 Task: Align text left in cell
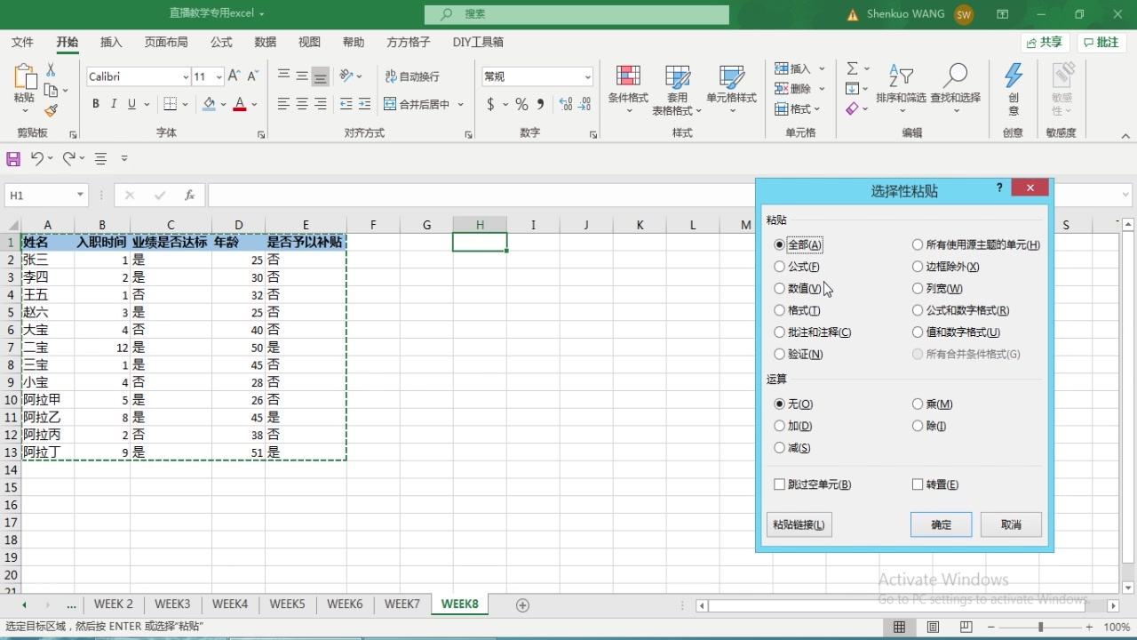(283, 104)
